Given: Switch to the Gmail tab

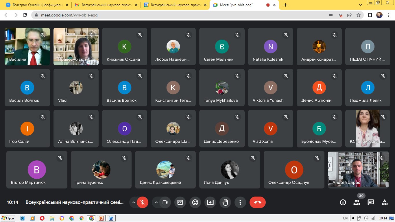Looking at the screenshot, I should click(106, 5).
